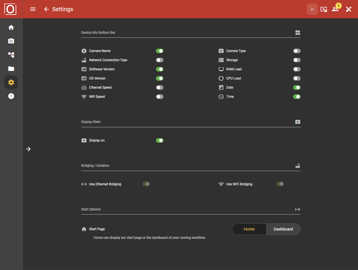This screenshot has width=358, height=270.
Task: Keep Home selected as the Start Page
Action: pyautogui.click(x=249, y=229)
